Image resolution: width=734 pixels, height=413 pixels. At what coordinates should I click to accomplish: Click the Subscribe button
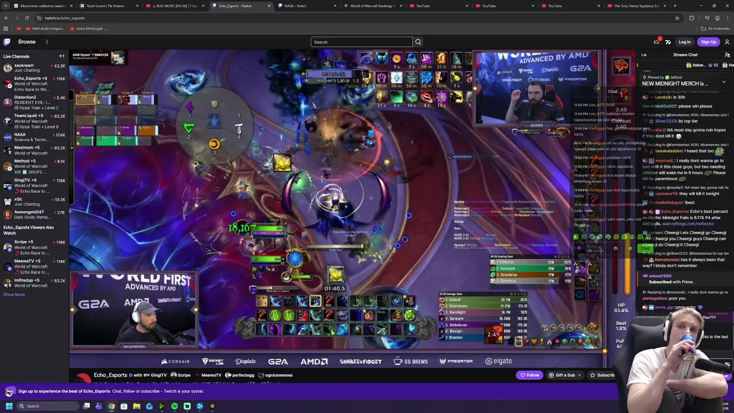pos(602,375)
